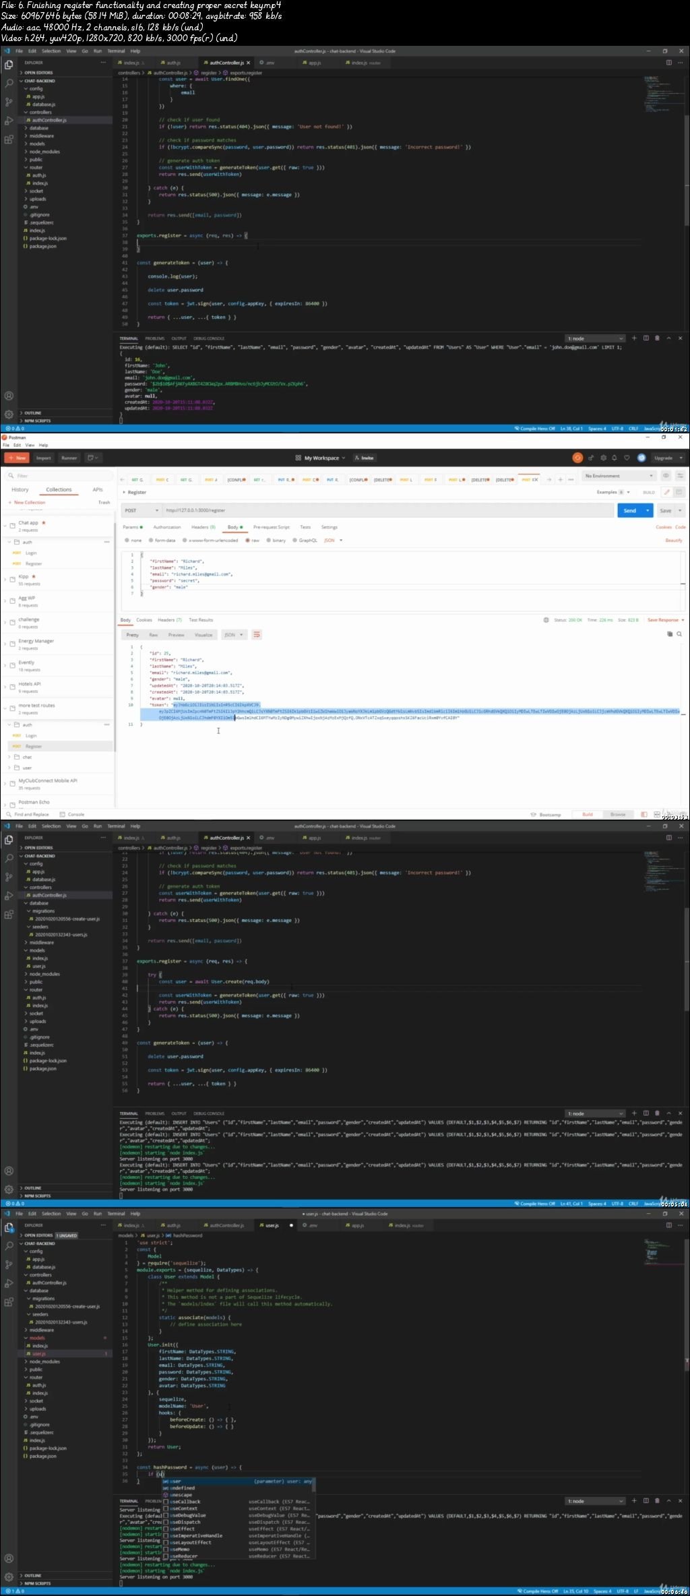Open Search view in topmost VS Code frame
690x1596 pixels.
point(9,84)
